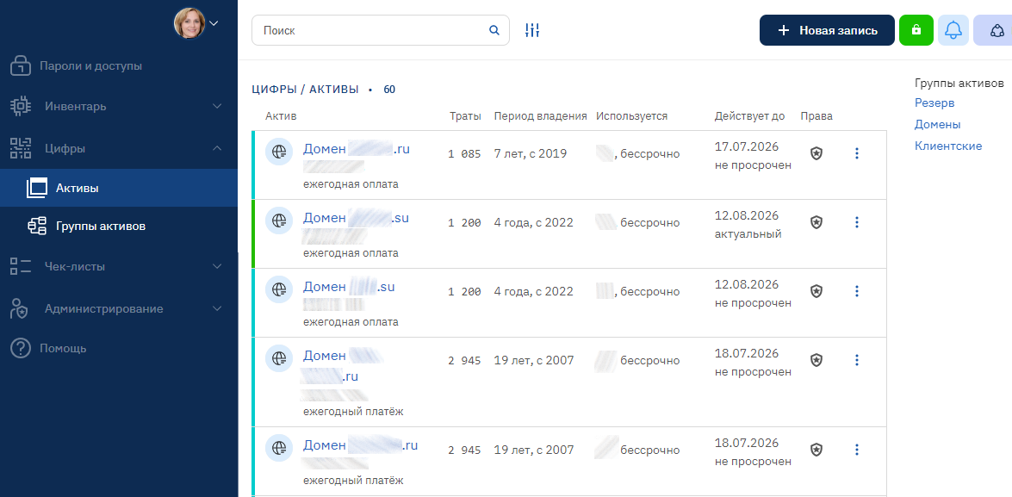This screenshot has height=497, width=1012.
Task: Expand the Инвентарь section chevron
Action: pyautogui.click(x=218, y=106)
